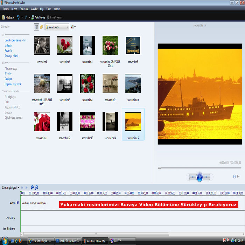
Task: Expand the Video track
Action: point(17,203)
